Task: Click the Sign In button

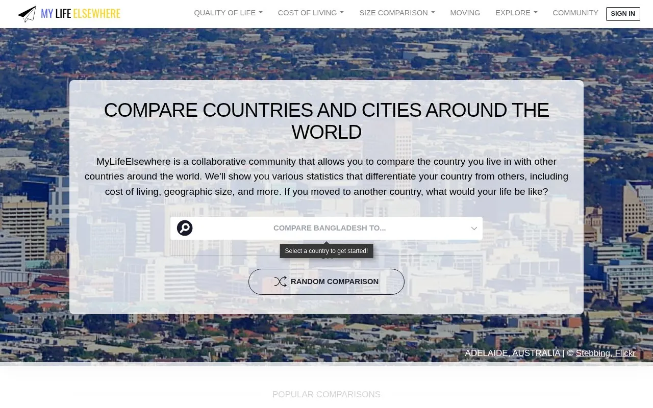Action: coord(623,14)
